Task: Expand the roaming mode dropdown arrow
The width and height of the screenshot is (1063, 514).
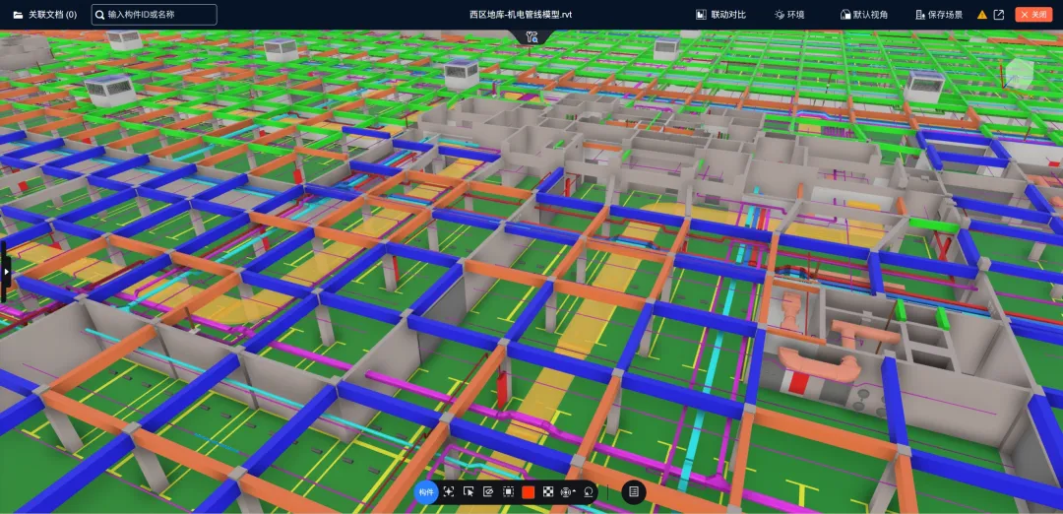Action: click(x=575, y=491)
